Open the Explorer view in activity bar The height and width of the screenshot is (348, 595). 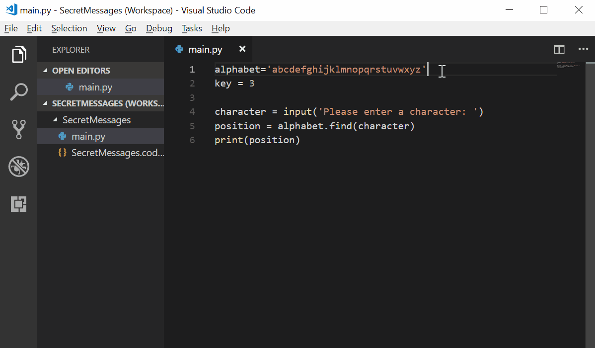click(18, 54)
